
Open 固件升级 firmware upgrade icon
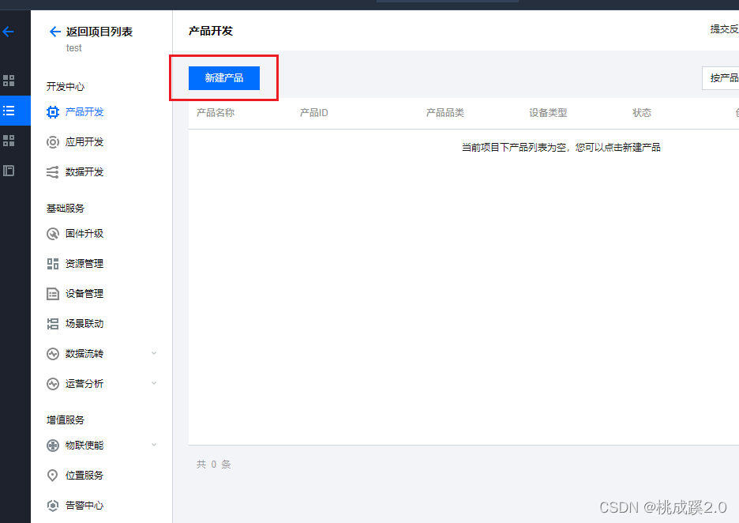pyautogui.click(x=53, y=233)
